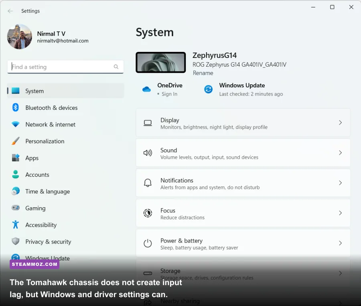Click the Display laptop icon

click(148, 123)
